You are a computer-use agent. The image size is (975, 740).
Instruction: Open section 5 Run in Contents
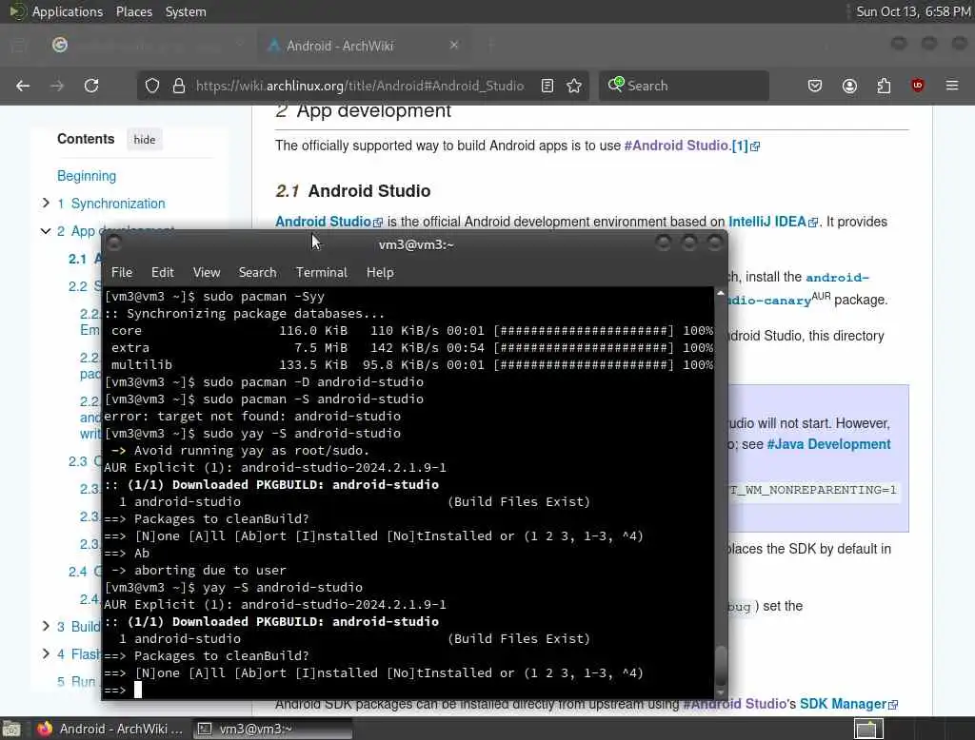pos(76,682)
